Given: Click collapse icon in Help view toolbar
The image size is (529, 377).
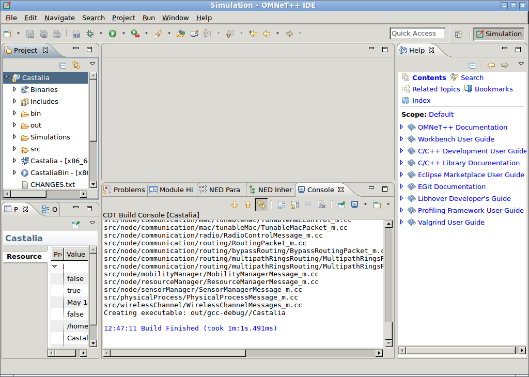Looking at the screenshot, I should click(x=472, y=65).
